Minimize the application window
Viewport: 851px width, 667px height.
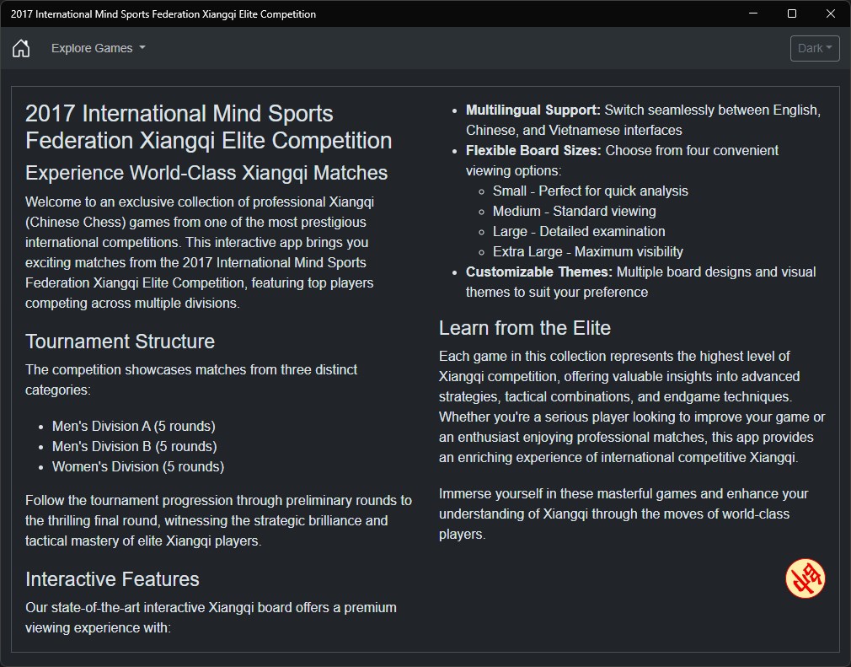[753, 13]
